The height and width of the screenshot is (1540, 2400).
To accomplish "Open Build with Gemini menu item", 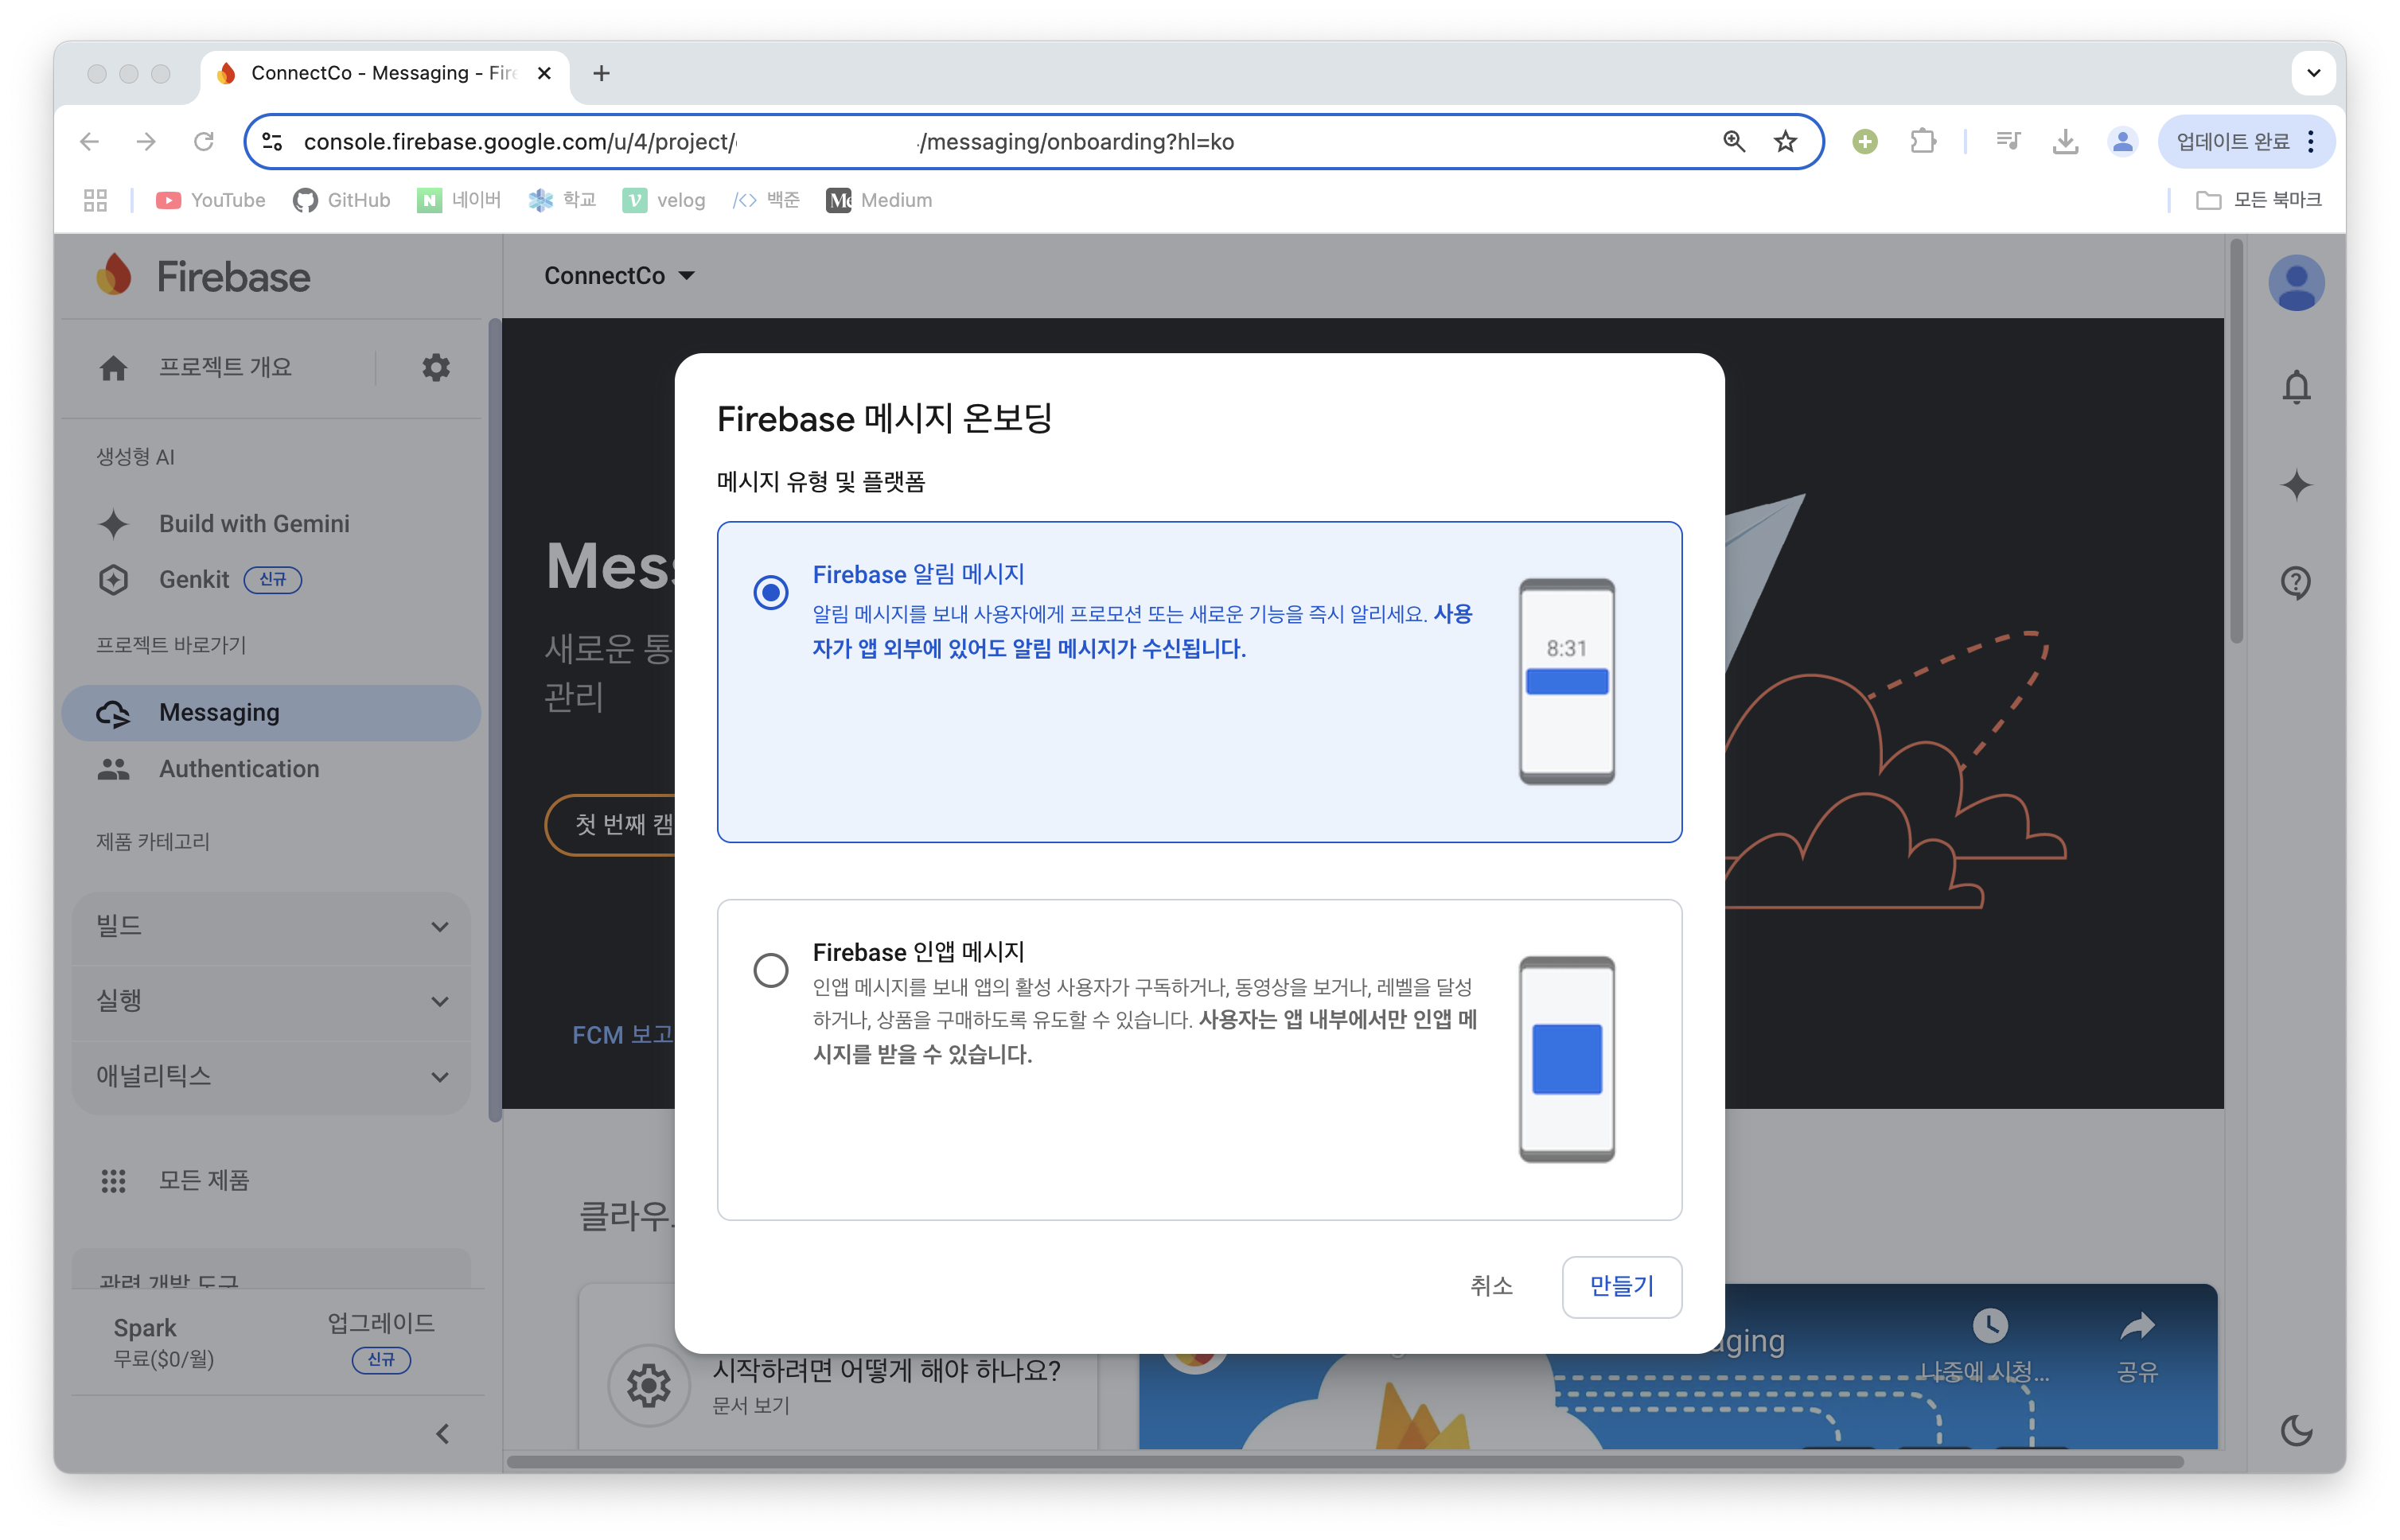I will click(254, 524).
